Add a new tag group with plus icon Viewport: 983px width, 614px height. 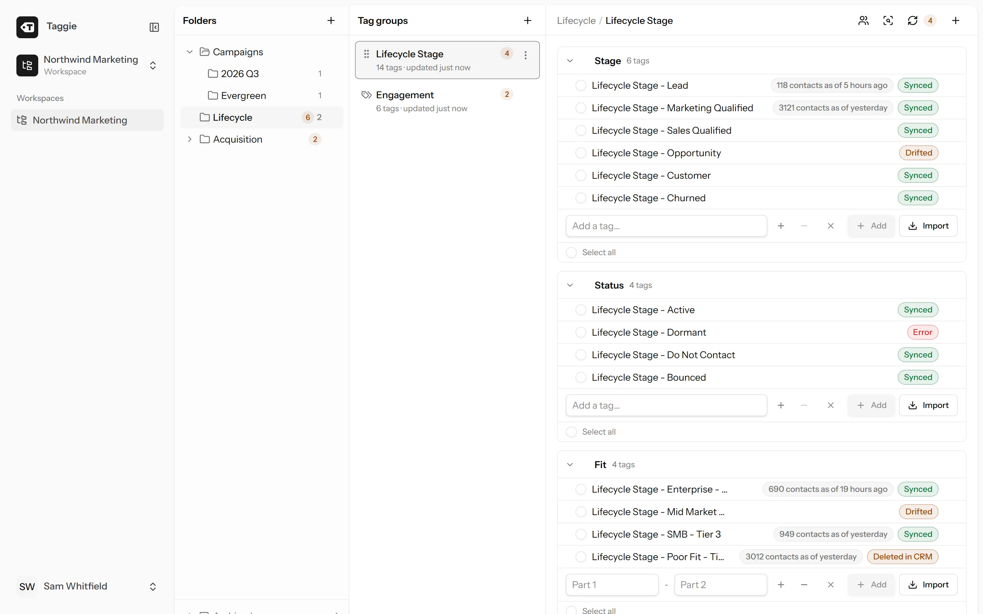[528, 21]
